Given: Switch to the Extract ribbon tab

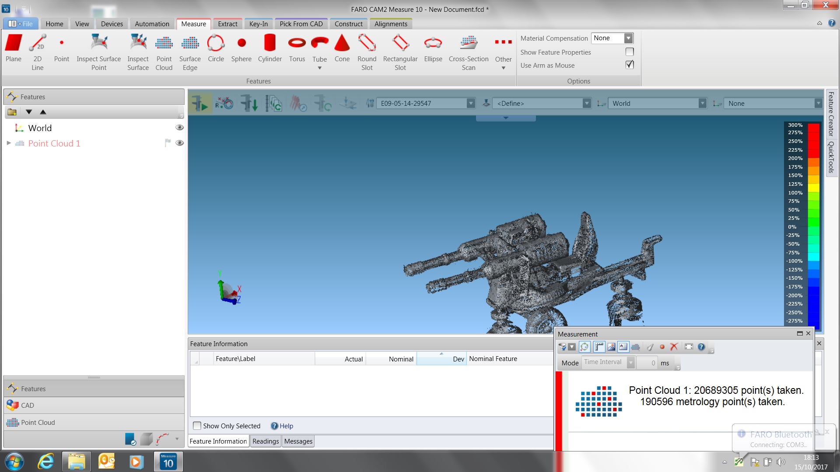Looking at the screenshot, I should point(227,24).
